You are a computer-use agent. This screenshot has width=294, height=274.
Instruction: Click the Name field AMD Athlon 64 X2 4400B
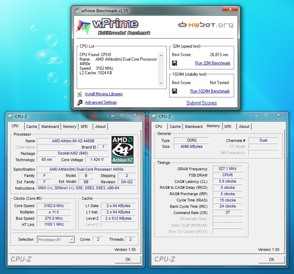click(73, 141)
